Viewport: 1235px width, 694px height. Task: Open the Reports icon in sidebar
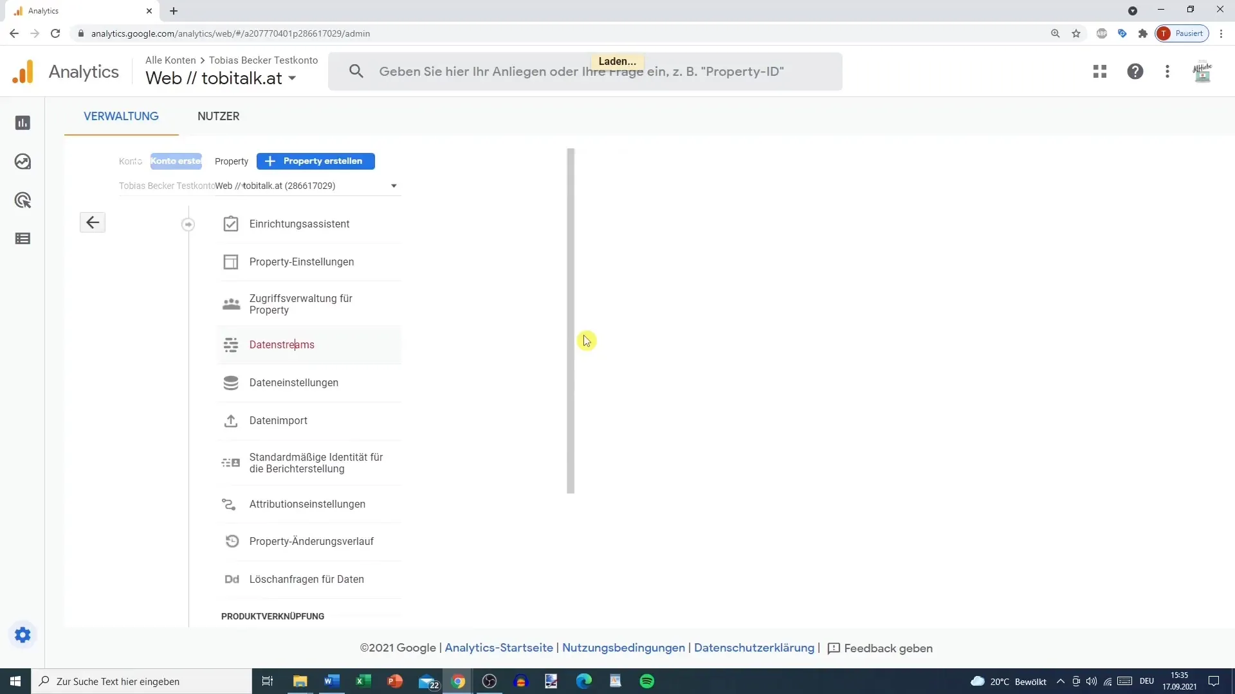[23, 123]
